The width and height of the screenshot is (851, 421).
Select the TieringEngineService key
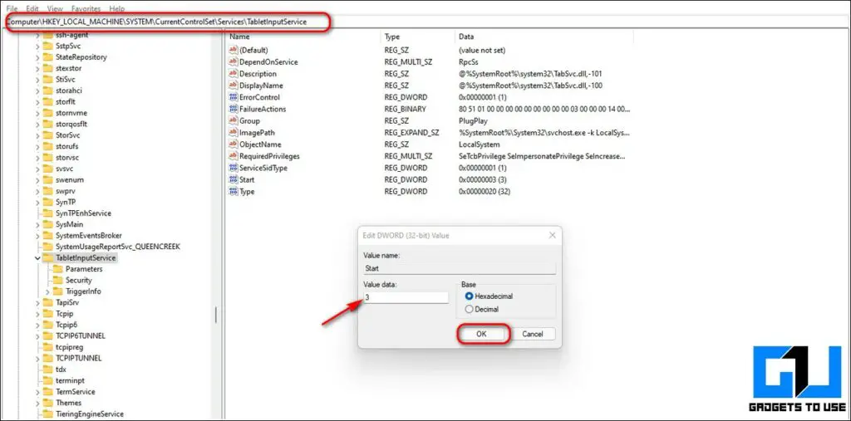coord(89,414)
